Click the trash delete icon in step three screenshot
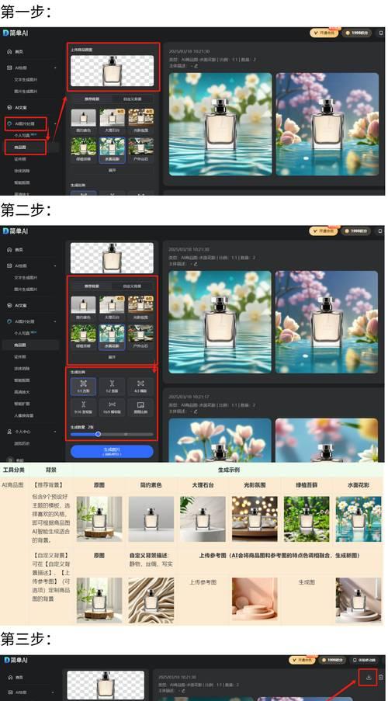The height and width of the screenshot is (701, 388). click(x=381, y=677)
